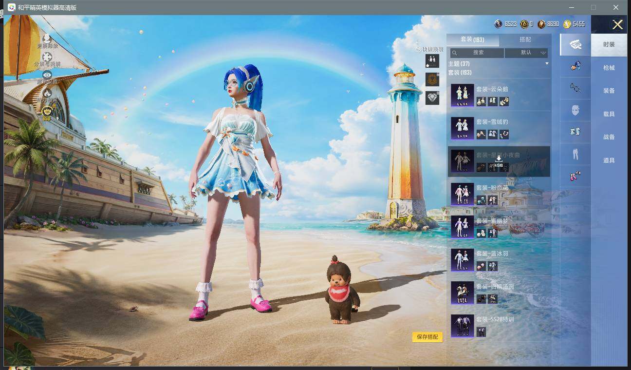Click the 搜索 search field
The width and height of the screenshot is (631, 370).
(x=477, y=53)
